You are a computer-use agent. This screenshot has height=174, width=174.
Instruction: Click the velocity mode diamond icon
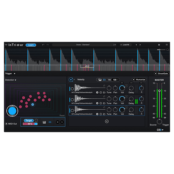71,79
